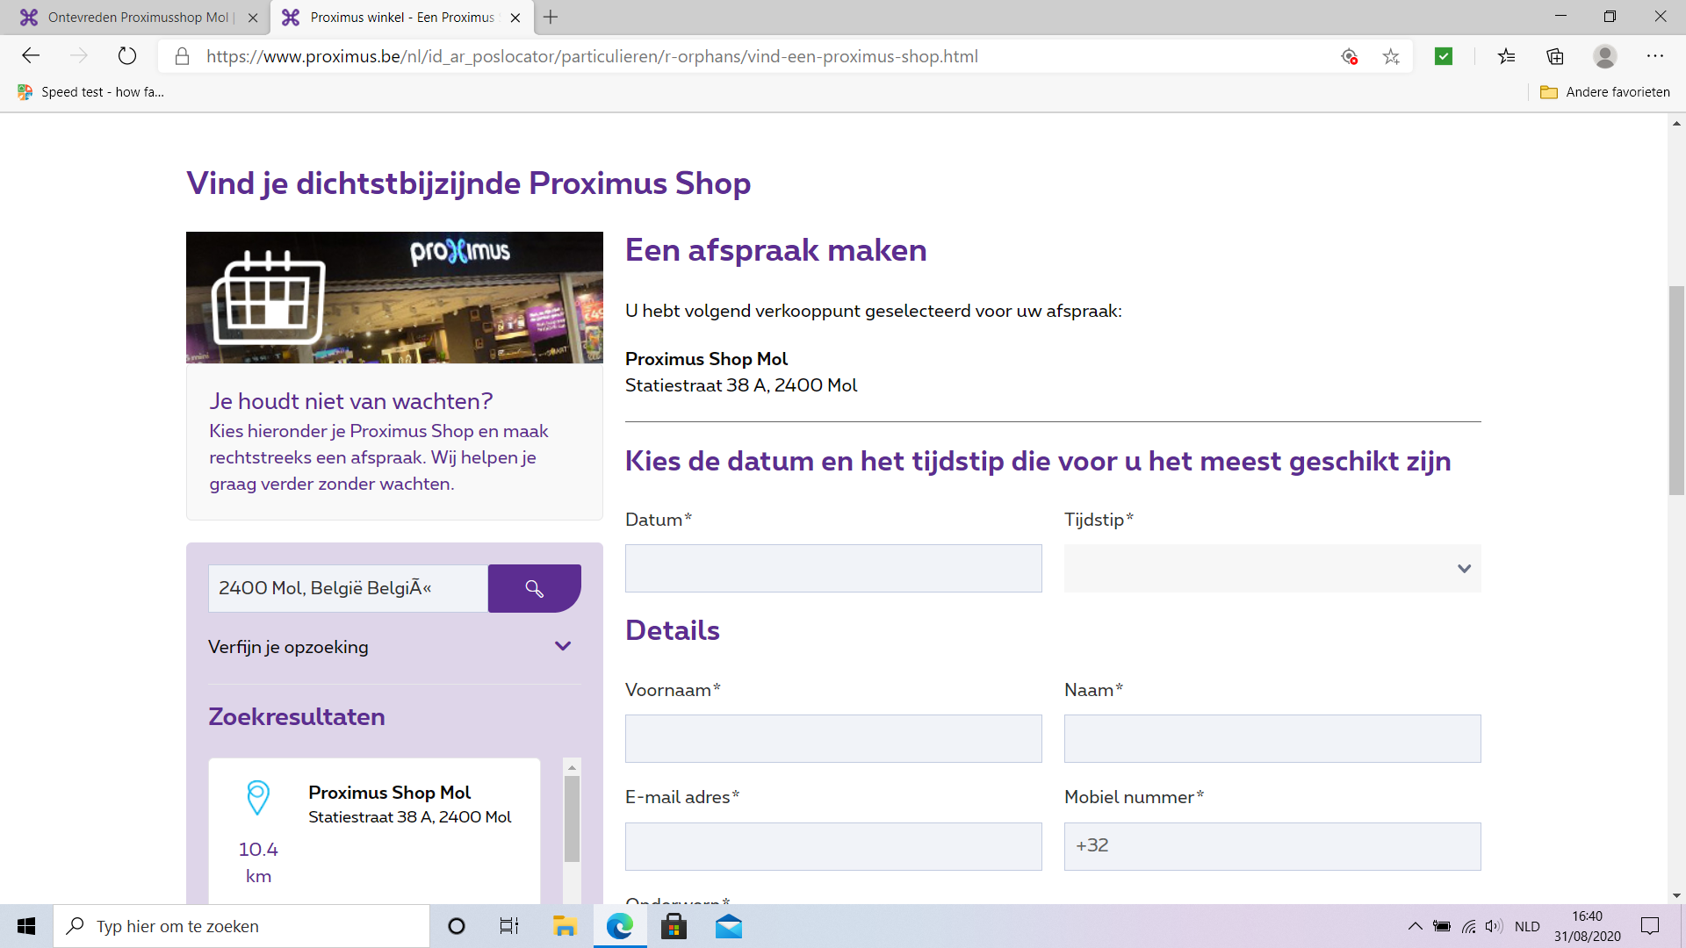The height and width of the screenshot is (948, 1686).
Task: Select Proximus Shop Mol search result
Action: point(374,829)
